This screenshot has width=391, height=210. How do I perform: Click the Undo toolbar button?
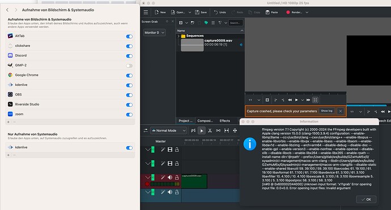tap(220, 12)
